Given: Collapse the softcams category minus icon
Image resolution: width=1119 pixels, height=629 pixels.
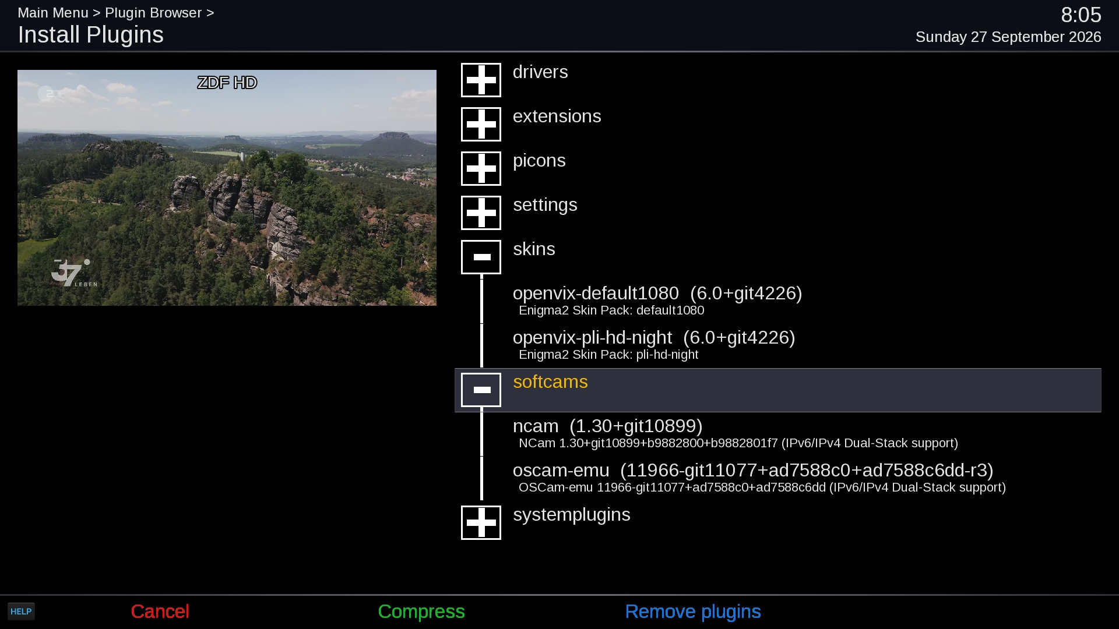Looking at the screenshot, I should click(481, 390).
